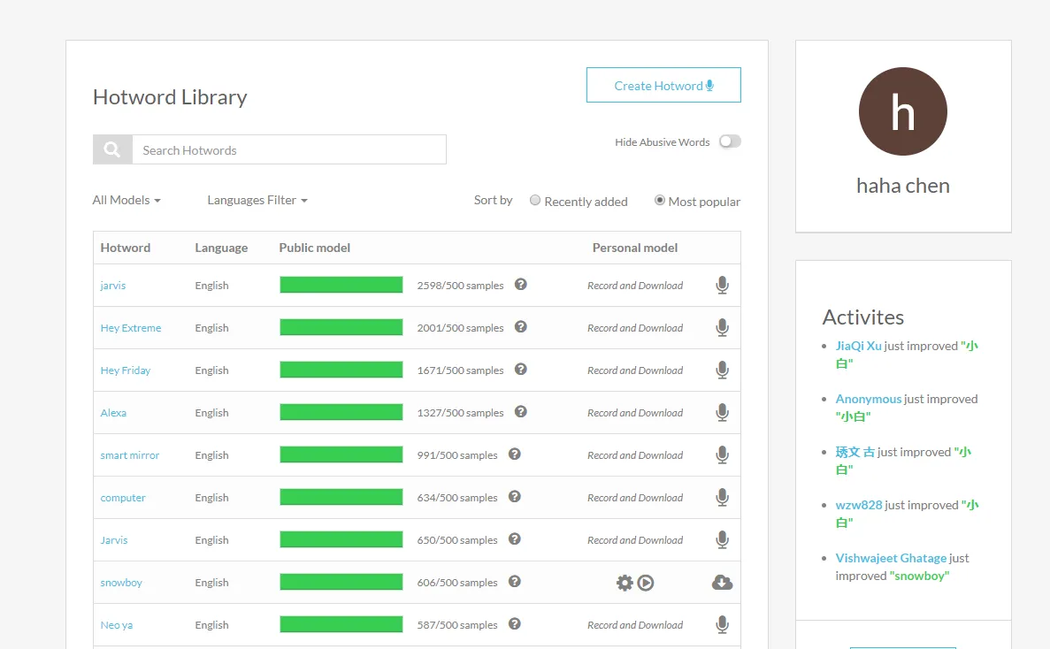Screen dimensions: 1050x649
Task: Click the Alexa public model progress bar
Action: [x=341, y=412]
